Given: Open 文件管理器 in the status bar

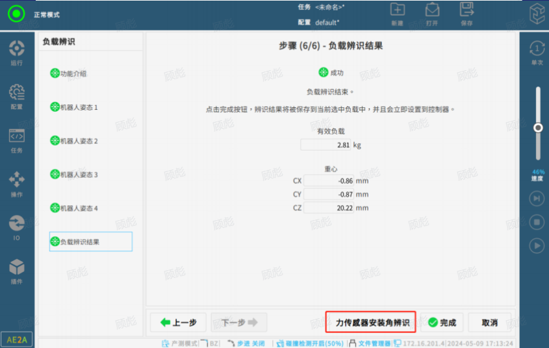Looking at the screenshot, I should pos(370,343).
